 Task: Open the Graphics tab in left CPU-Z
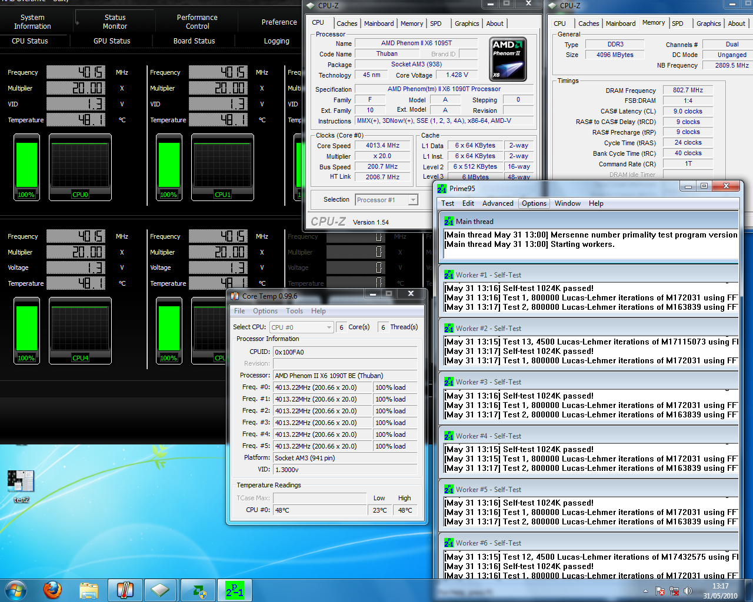[x=467, y=24]
